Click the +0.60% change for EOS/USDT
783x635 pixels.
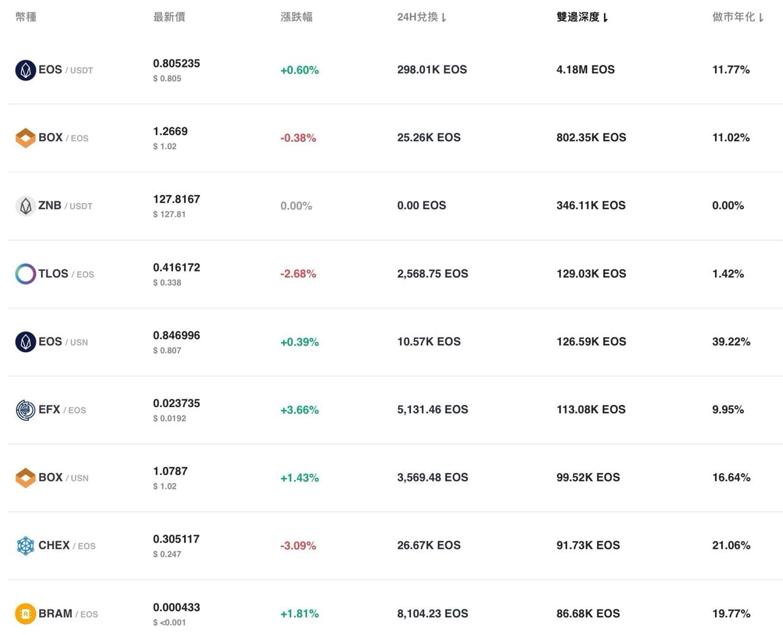(299, 70)
